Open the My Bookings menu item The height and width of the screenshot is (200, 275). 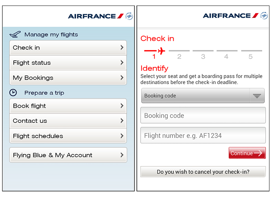pyautogui.click(x=68, y=78)
